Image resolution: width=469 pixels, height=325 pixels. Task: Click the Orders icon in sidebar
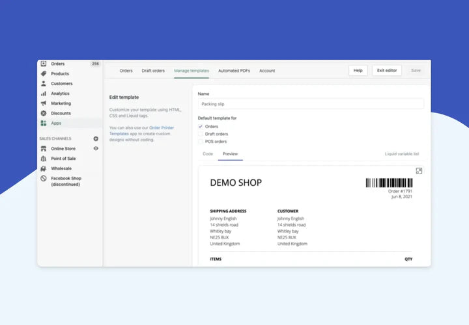pyautogui.click(x=44, y=64)
